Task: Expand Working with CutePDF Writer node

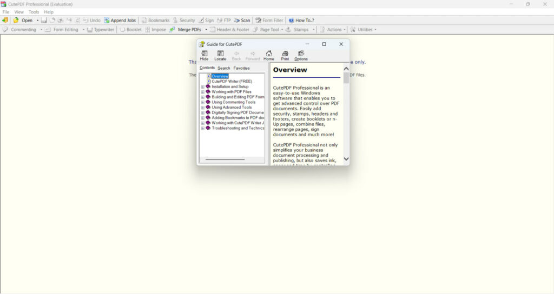Action: tap(203, 123)
